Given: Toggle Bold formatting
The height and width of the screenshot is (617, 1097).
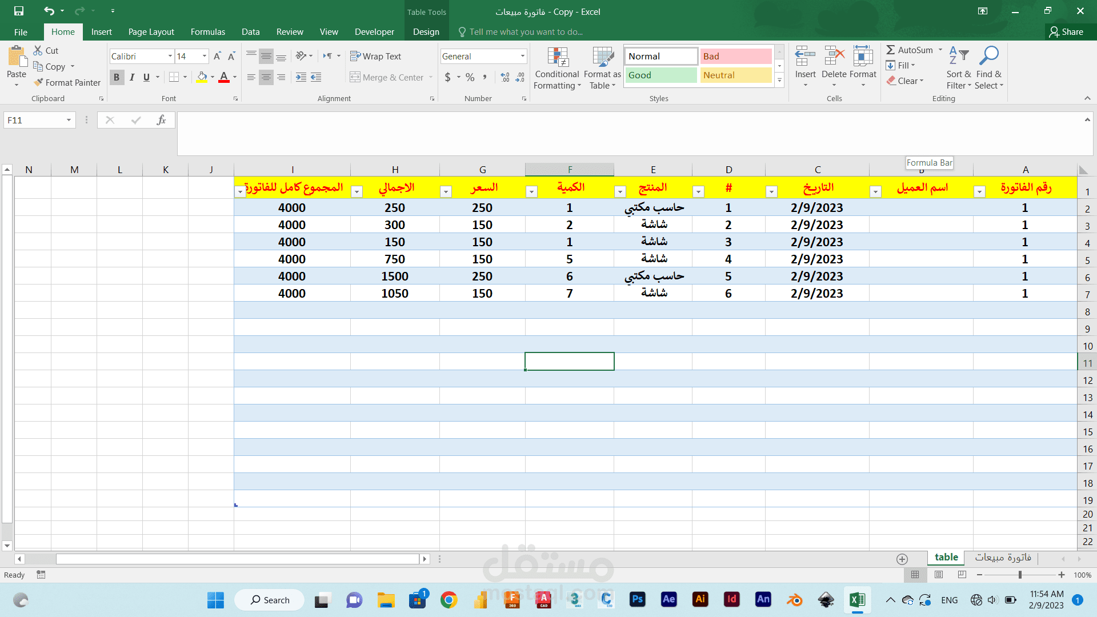Looking at the screenshot, I should (x=117, y=77).
